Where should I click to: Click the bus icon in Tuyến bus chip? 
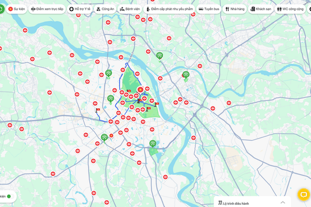pos(201,9)
